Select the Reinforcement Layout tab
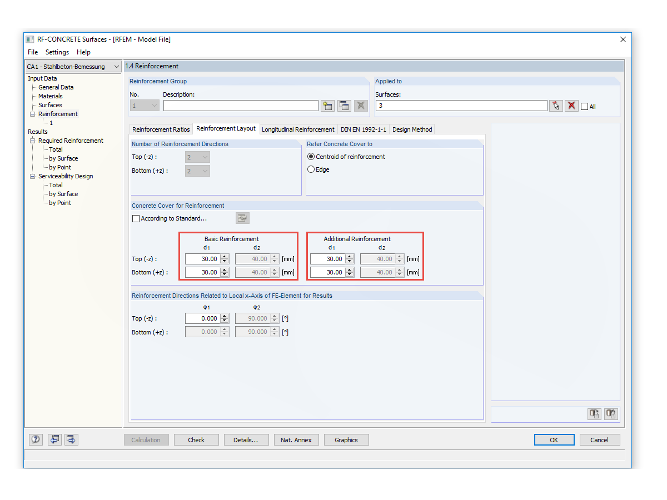This screenshot has width=667, height=500. coord(226,128)
